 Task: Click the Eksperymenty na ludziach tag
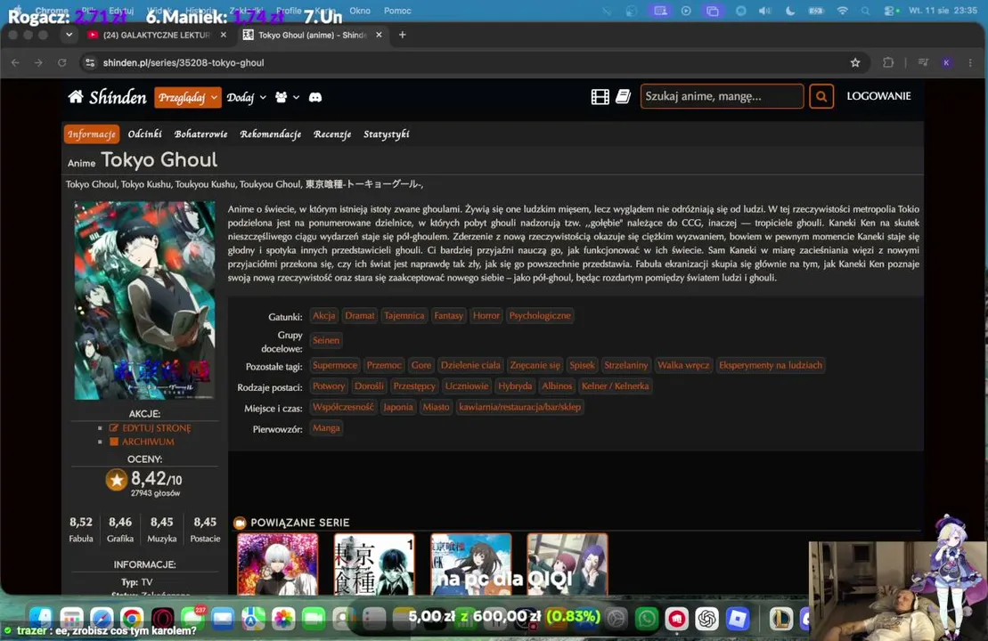tap(770, 365)
